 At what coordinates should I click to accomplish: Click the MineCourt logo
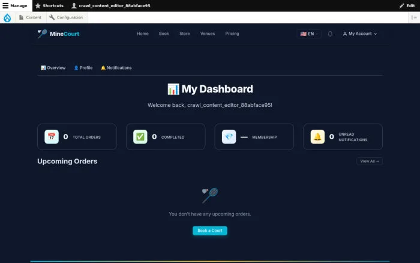pyautogui.click(x=58, y=34)
